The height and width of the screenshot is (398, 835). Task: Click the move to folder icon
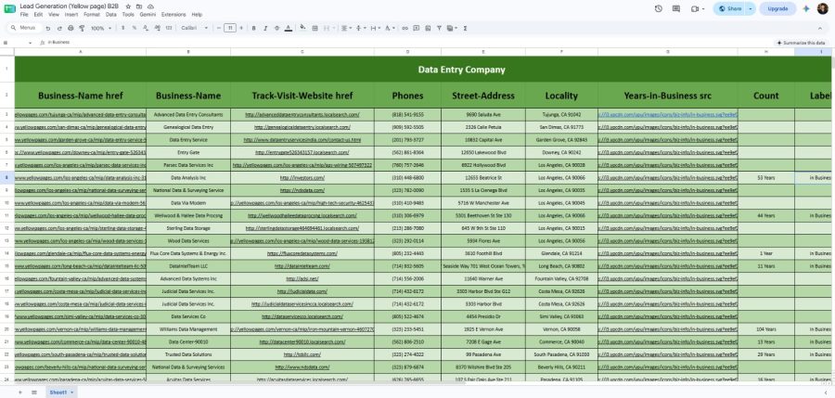(x=139, y=6)
